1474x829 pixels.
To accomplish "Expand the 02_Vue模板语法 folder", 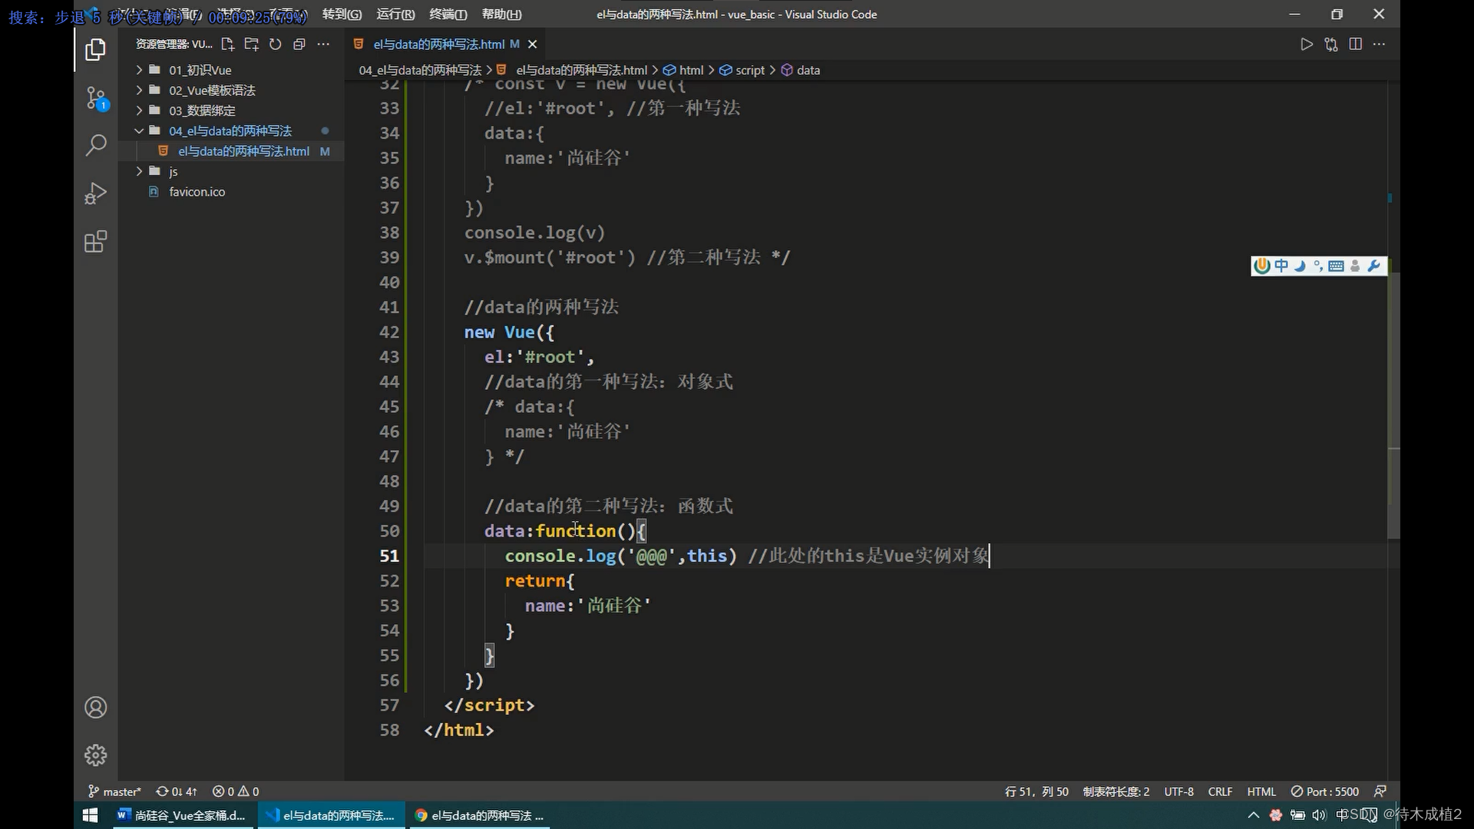I will pos(212,90).
